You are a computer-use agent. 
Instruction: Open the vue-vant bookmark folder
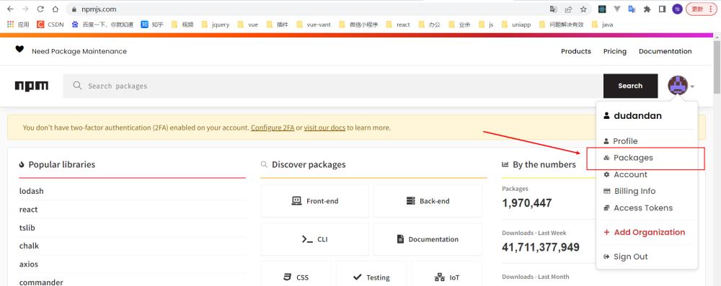pos(313,24)
